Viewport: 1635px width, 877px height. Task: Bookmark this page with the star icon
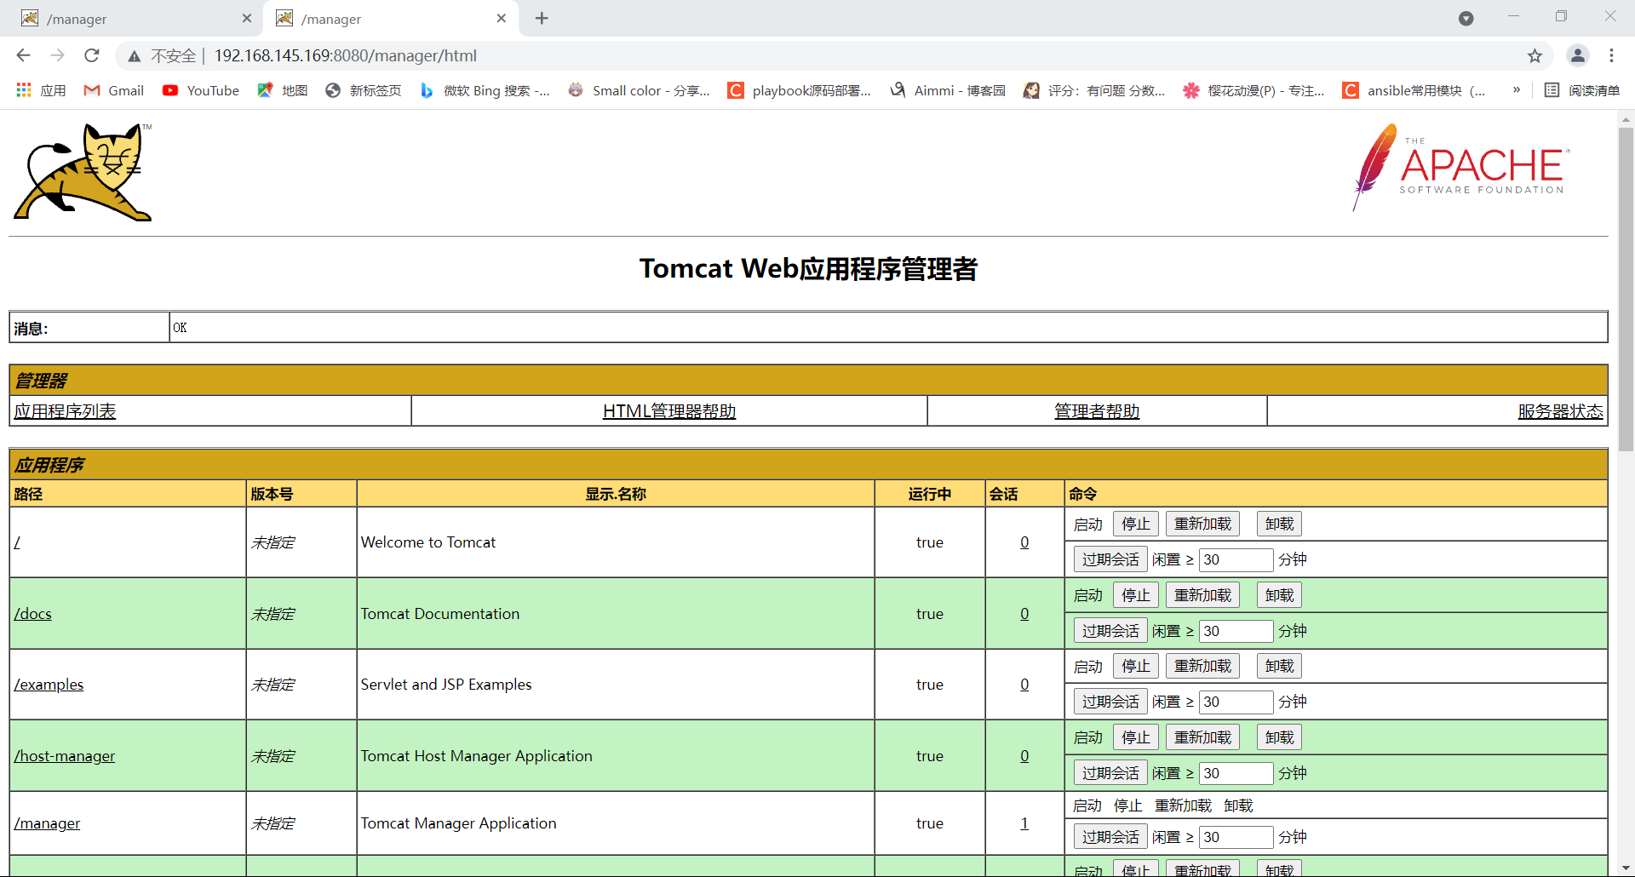(1535, 55)
